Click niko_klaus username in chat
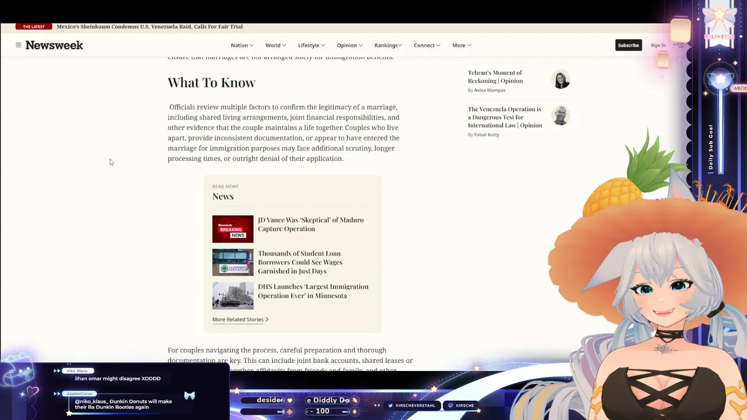Image resolution: width=747 pixels, height=420 pixels. coord(77,370)
